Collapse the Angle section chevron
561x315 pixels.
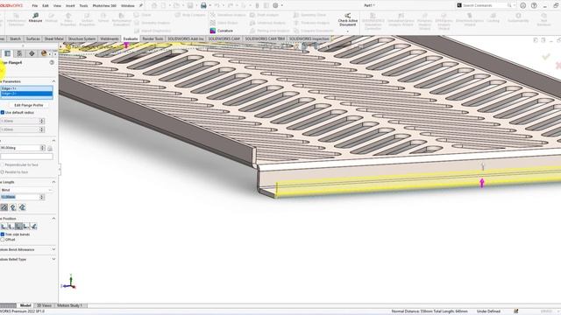pos(53,141)
